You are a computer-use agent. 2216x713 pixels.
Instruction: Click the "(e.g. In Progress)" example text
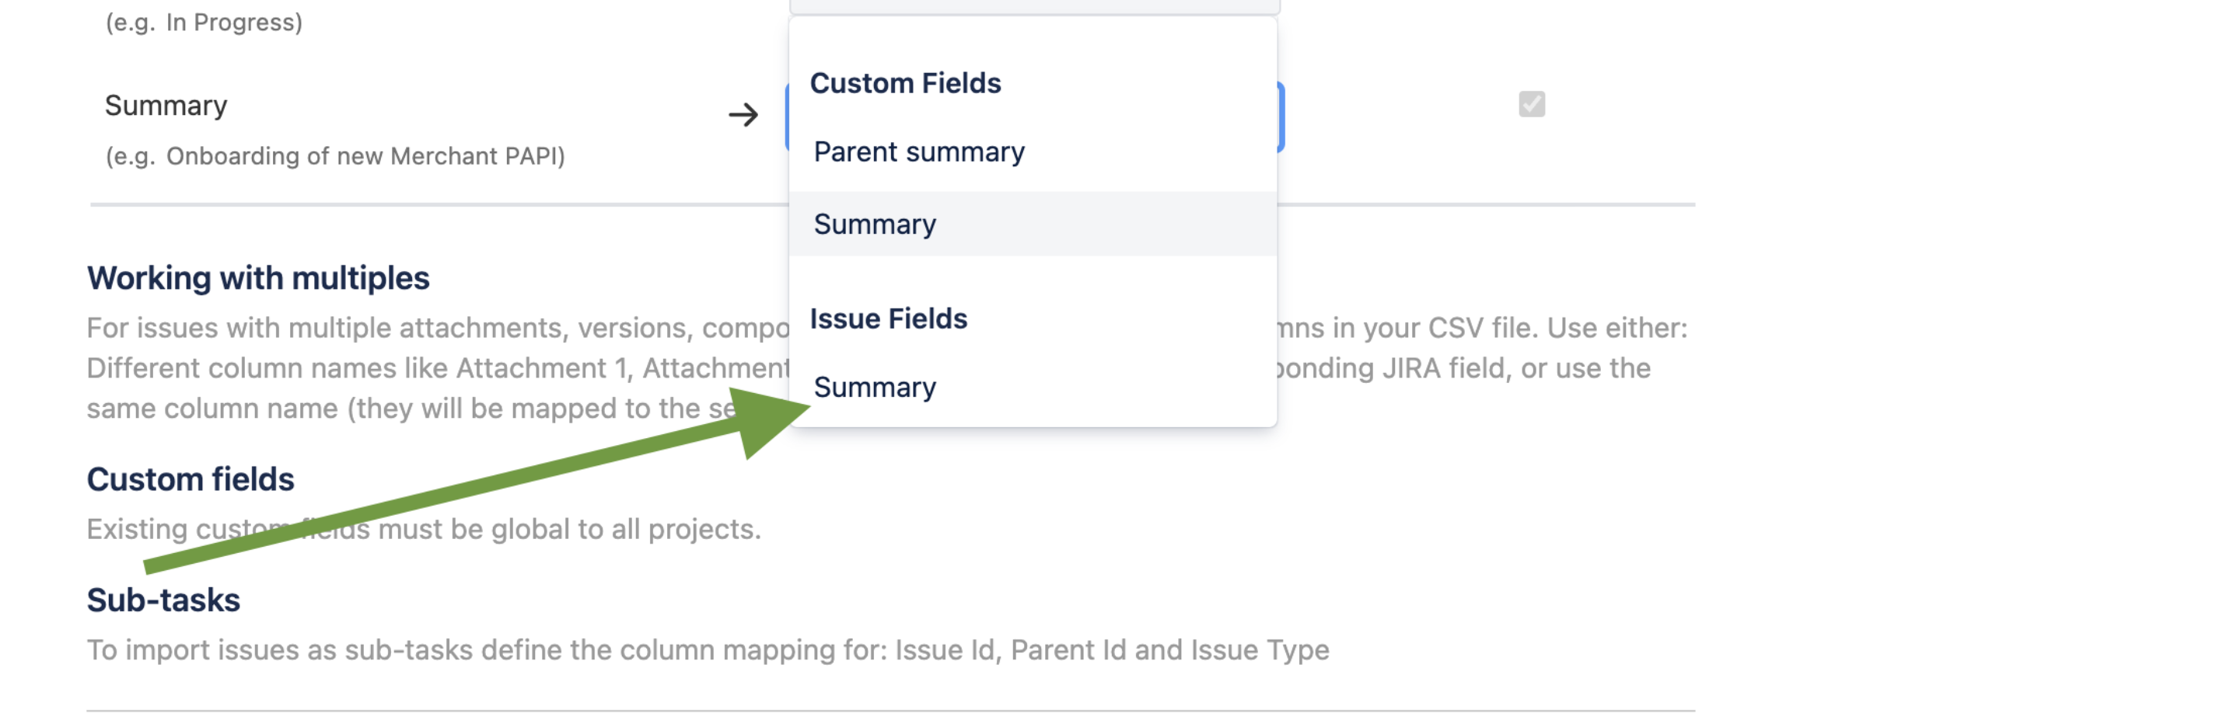(x=204, y=23)
